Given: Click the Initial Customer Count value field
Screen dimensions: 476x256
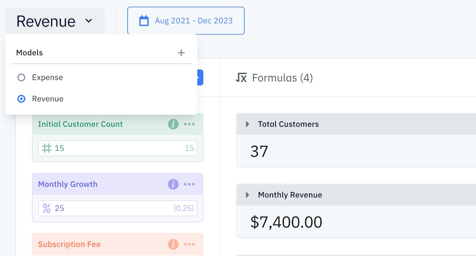Looking at the screenshot, I should click(x=117, y=148).
